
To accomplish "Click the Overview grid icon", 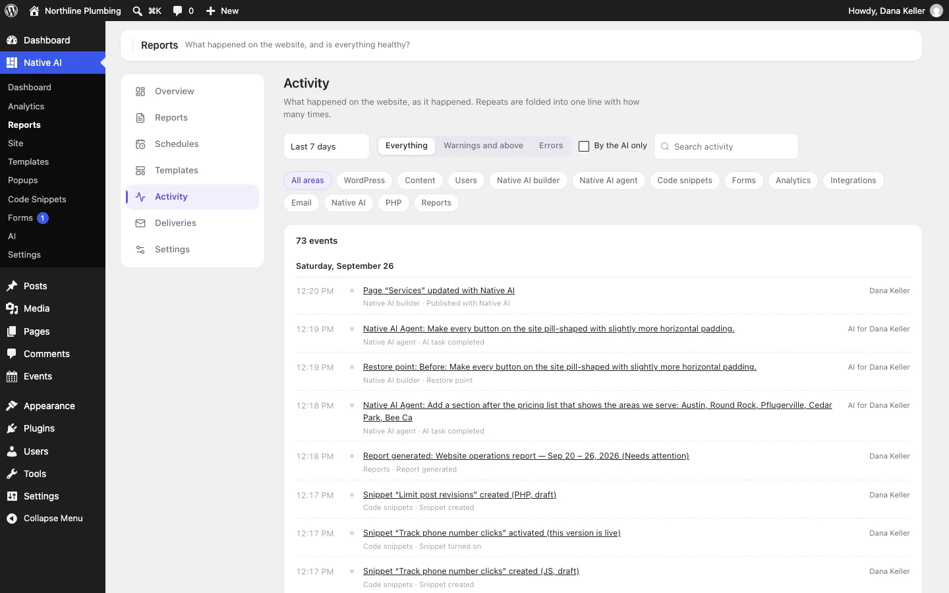I will click(140, 92).
